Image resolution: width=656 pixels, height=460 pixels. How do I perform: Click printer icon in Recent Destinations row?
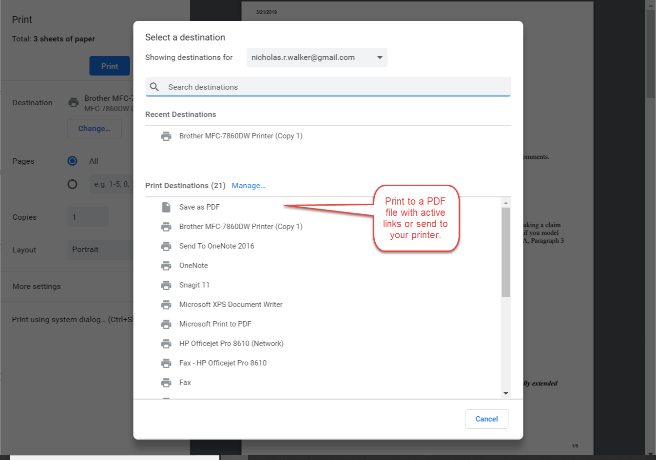tap(166, 136)
